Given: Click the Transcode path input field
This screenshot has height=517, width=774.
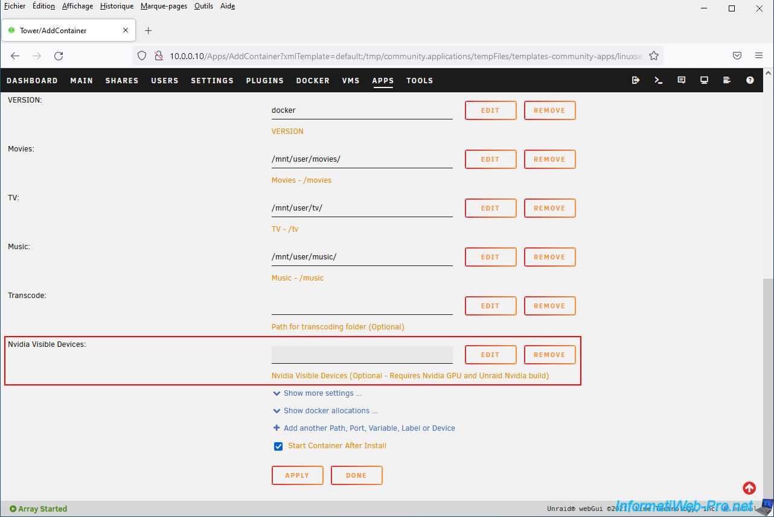Looking at the screenshot, I should tap(362, 306).
